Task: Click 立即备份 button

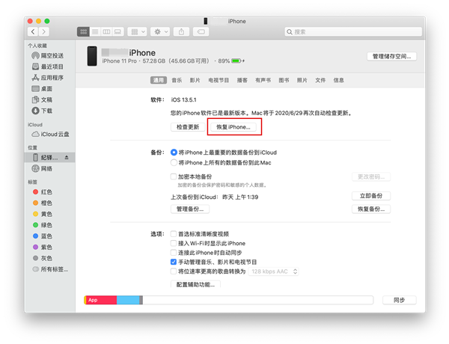Action: [371, 196]
